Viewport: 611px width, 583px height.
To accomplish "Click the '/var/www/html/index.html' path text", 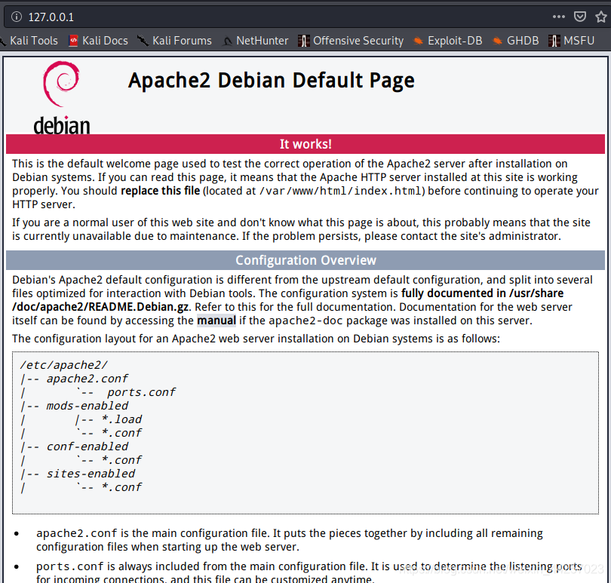I will tap(340, 191).
